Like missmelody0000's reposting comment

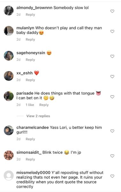112,176
